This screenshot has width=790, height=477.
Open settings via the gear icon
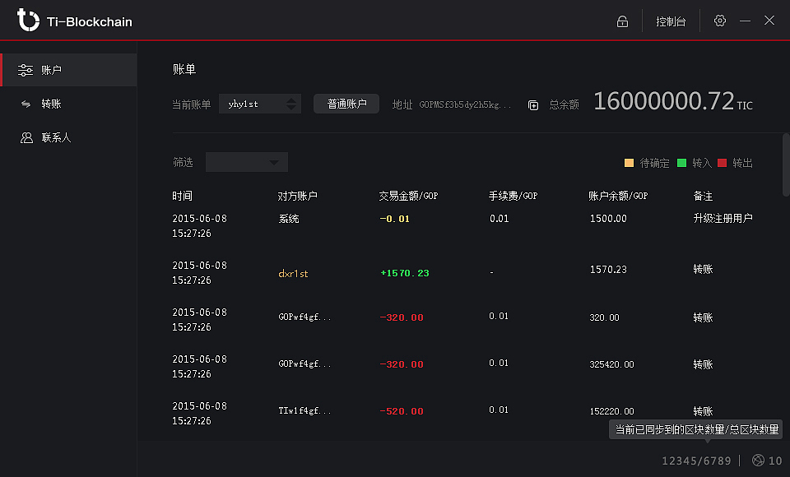(x=720, y=21)
